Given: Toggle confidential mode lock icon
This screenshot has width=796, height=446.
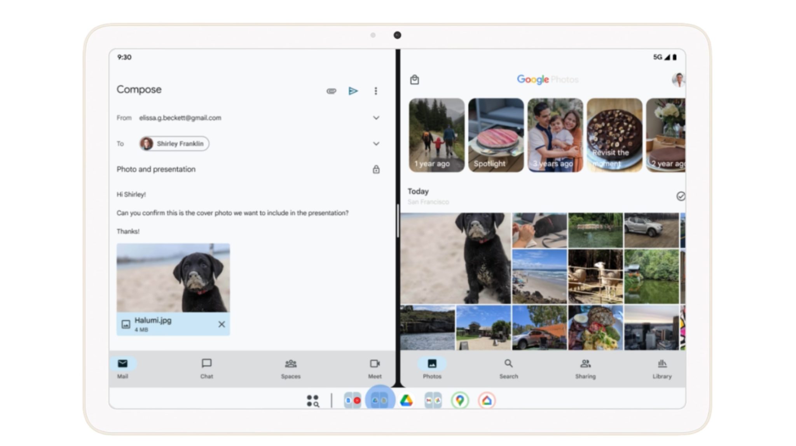Looking at the screenshot, I should click(x=376, y=169).
